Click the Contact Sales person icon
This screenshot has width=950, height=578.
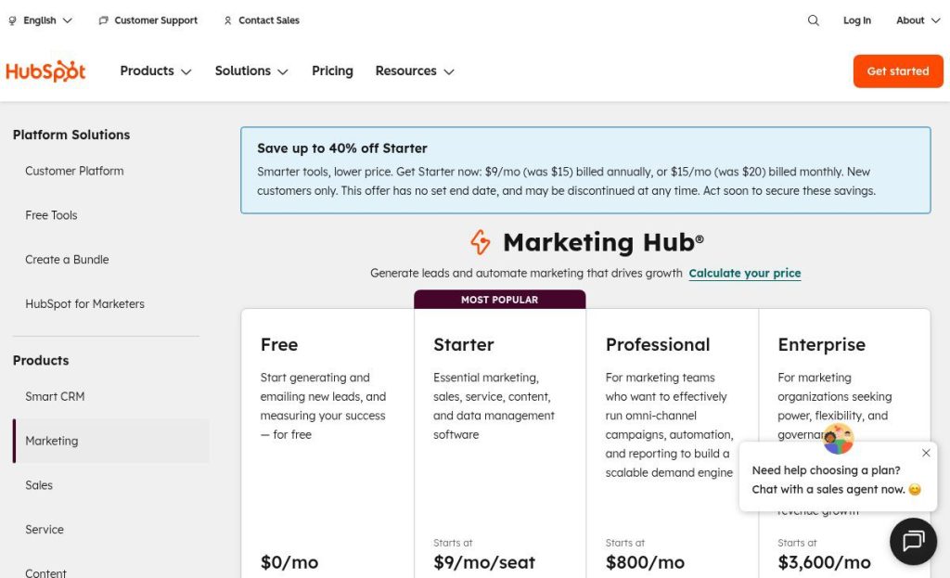pyautogui.click(x=227, y=20)
